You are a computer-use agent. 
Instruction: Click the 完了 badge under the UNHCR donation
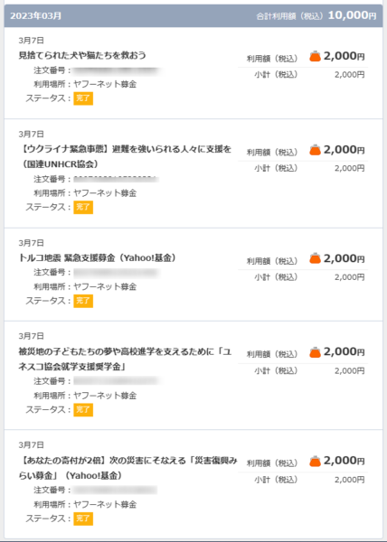point(83,208)
